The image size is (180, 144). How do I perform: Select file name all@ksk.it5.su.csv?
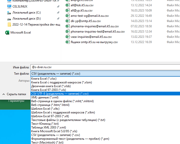tap(82, 5)
